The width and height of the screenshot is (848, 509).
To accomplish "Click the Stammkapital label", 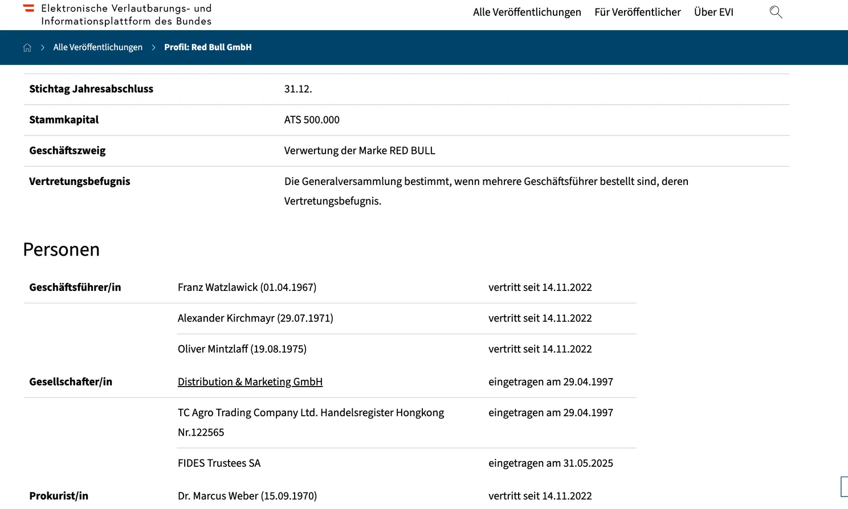I will coord(64,120).
